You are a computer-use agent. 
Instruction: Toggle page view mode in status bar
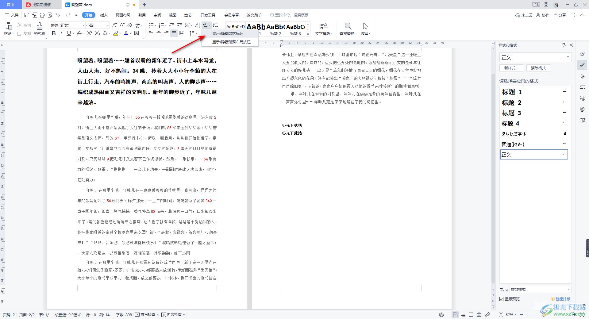click(455, 315)
